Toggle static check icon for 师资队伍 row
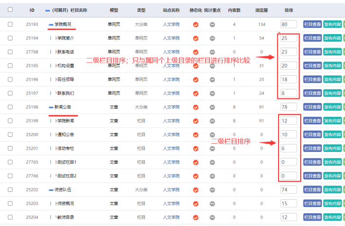This screenshot has height=226, width=345. [x=196, y=189]
